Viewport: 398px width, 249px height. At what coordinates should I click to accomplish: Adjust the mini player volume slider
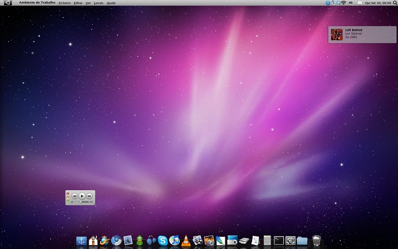pos(81,202)
